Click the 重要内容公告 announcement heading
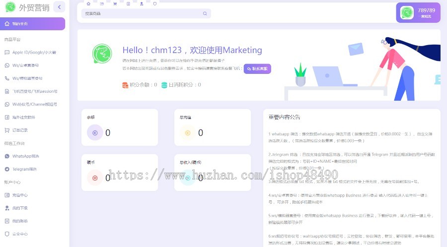 point(284,117)
